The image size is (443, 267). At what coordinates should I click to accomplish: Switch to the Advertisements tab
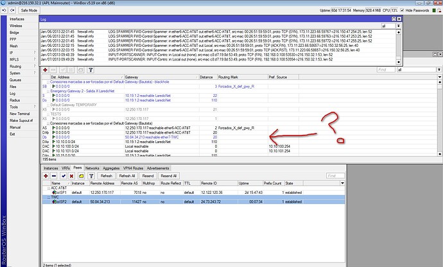158,168
